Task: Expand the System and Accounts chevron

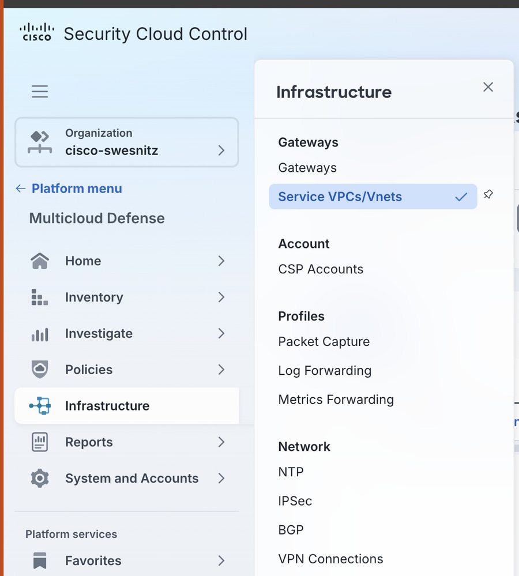Action: click(x=221, y=479)
